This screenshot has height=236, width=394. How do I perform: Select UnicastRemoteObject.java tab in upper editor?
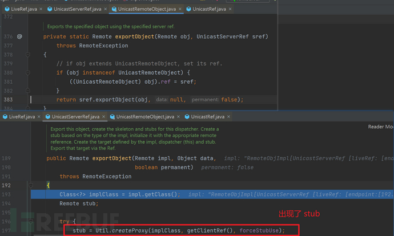tap(147, 9)
